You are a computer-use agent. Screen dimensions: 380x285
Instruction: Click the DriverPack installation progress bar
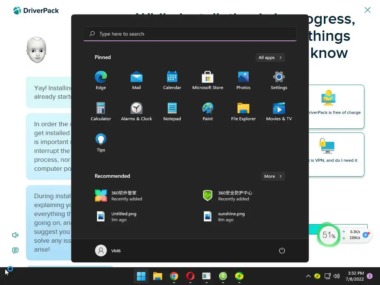coord(338,229)
